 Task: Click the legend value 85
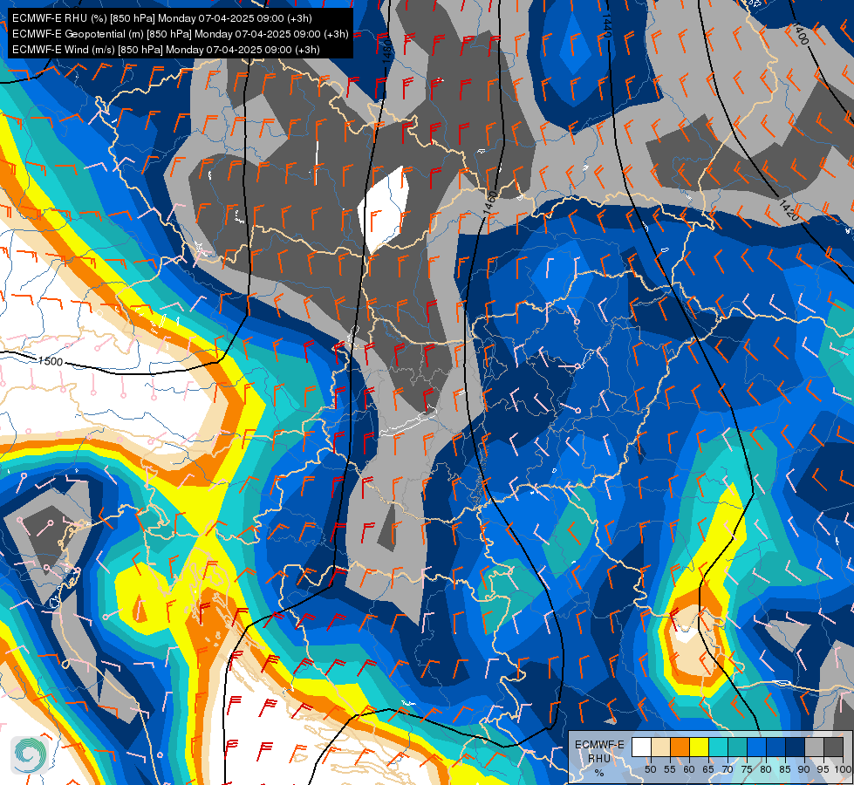click(x=785, y=769)
